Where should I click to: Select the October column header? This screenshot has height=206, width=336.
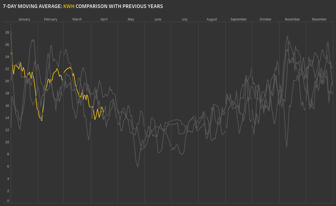pos(266,19)
